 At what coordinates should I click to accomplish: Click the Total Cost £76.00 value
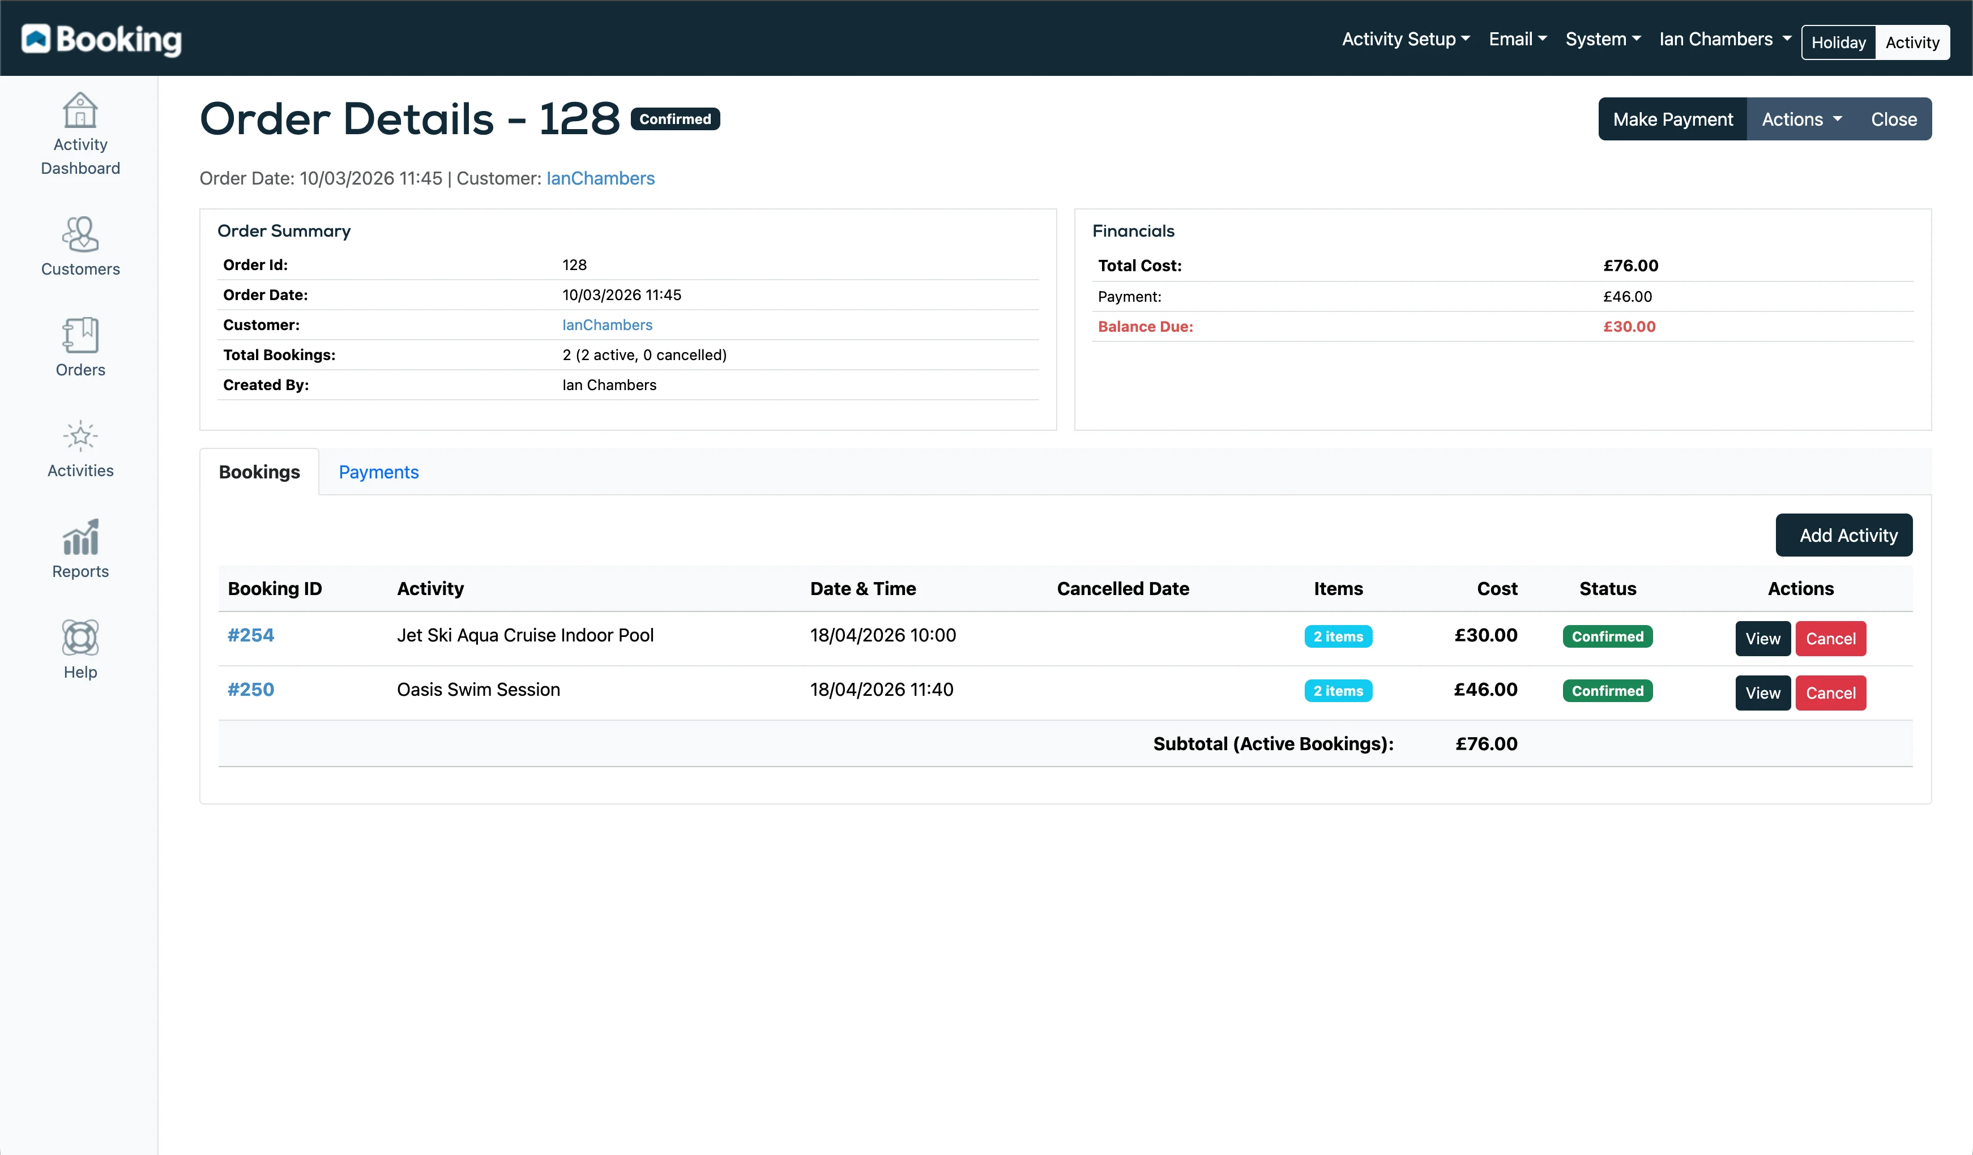[x=1631, y=266]
